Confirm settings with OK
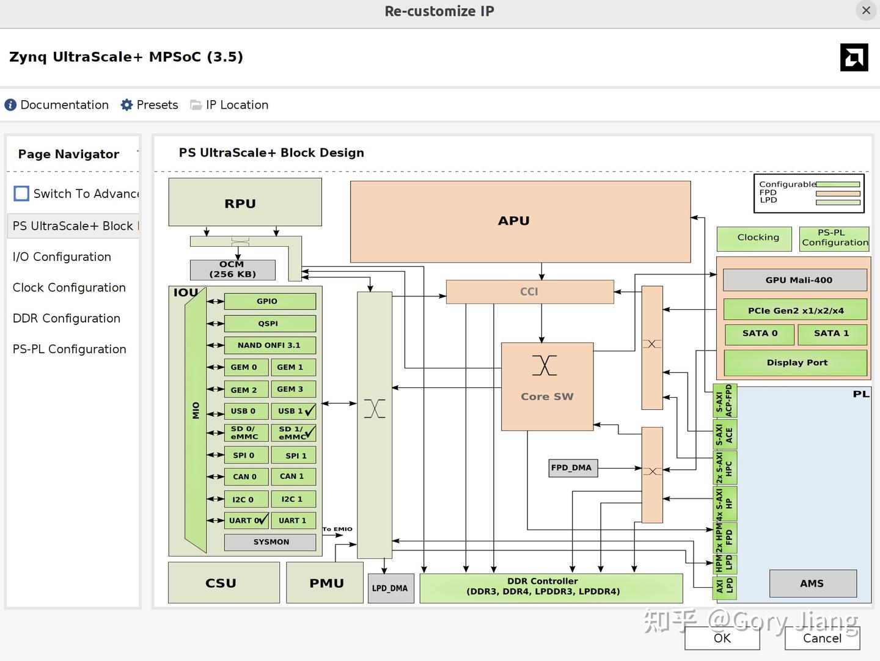880x661 pixels. [722, 638]
